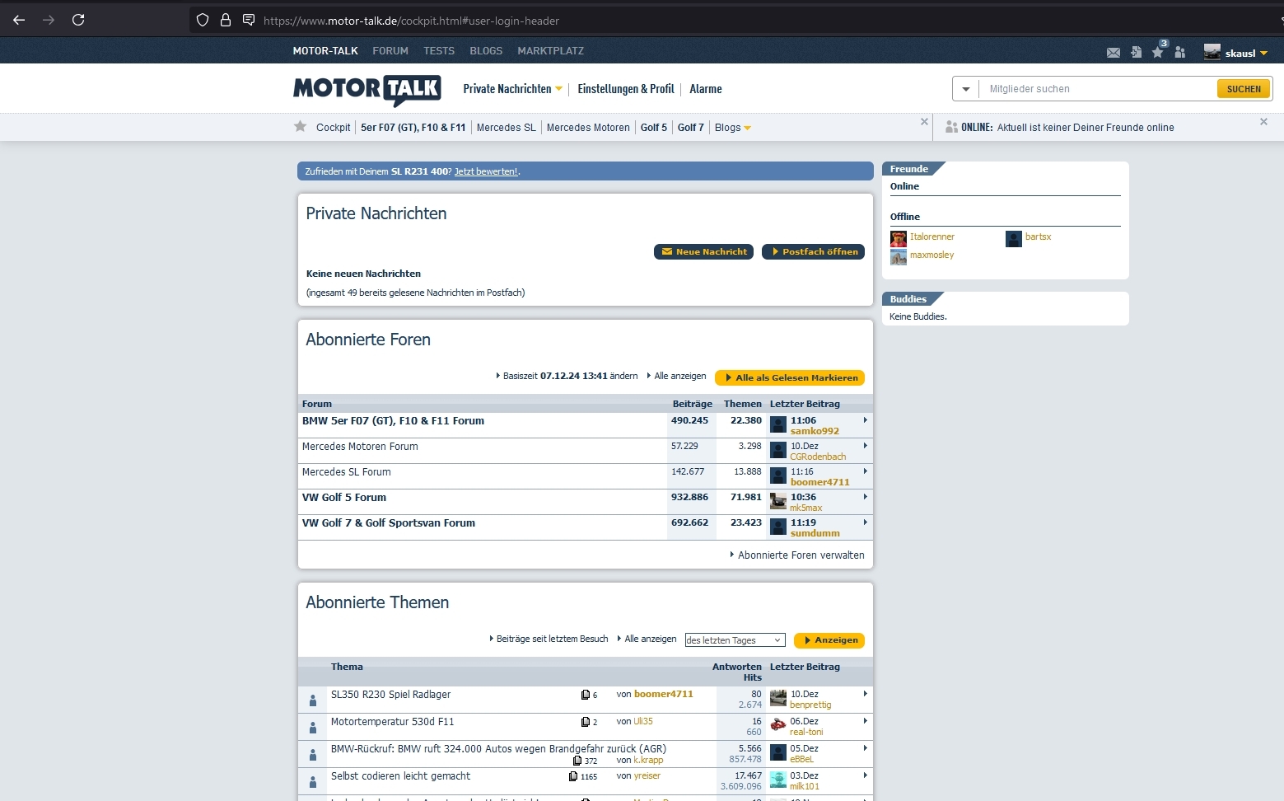This screenshot has width=1284, height=801.
Task: Go to last post in VW Golf 7 row
Action: tap(865, 522)
